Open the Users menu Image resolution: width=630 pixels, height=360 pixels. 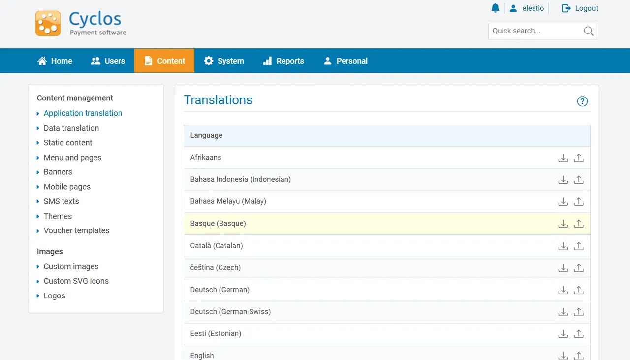[x=108, y=61]
